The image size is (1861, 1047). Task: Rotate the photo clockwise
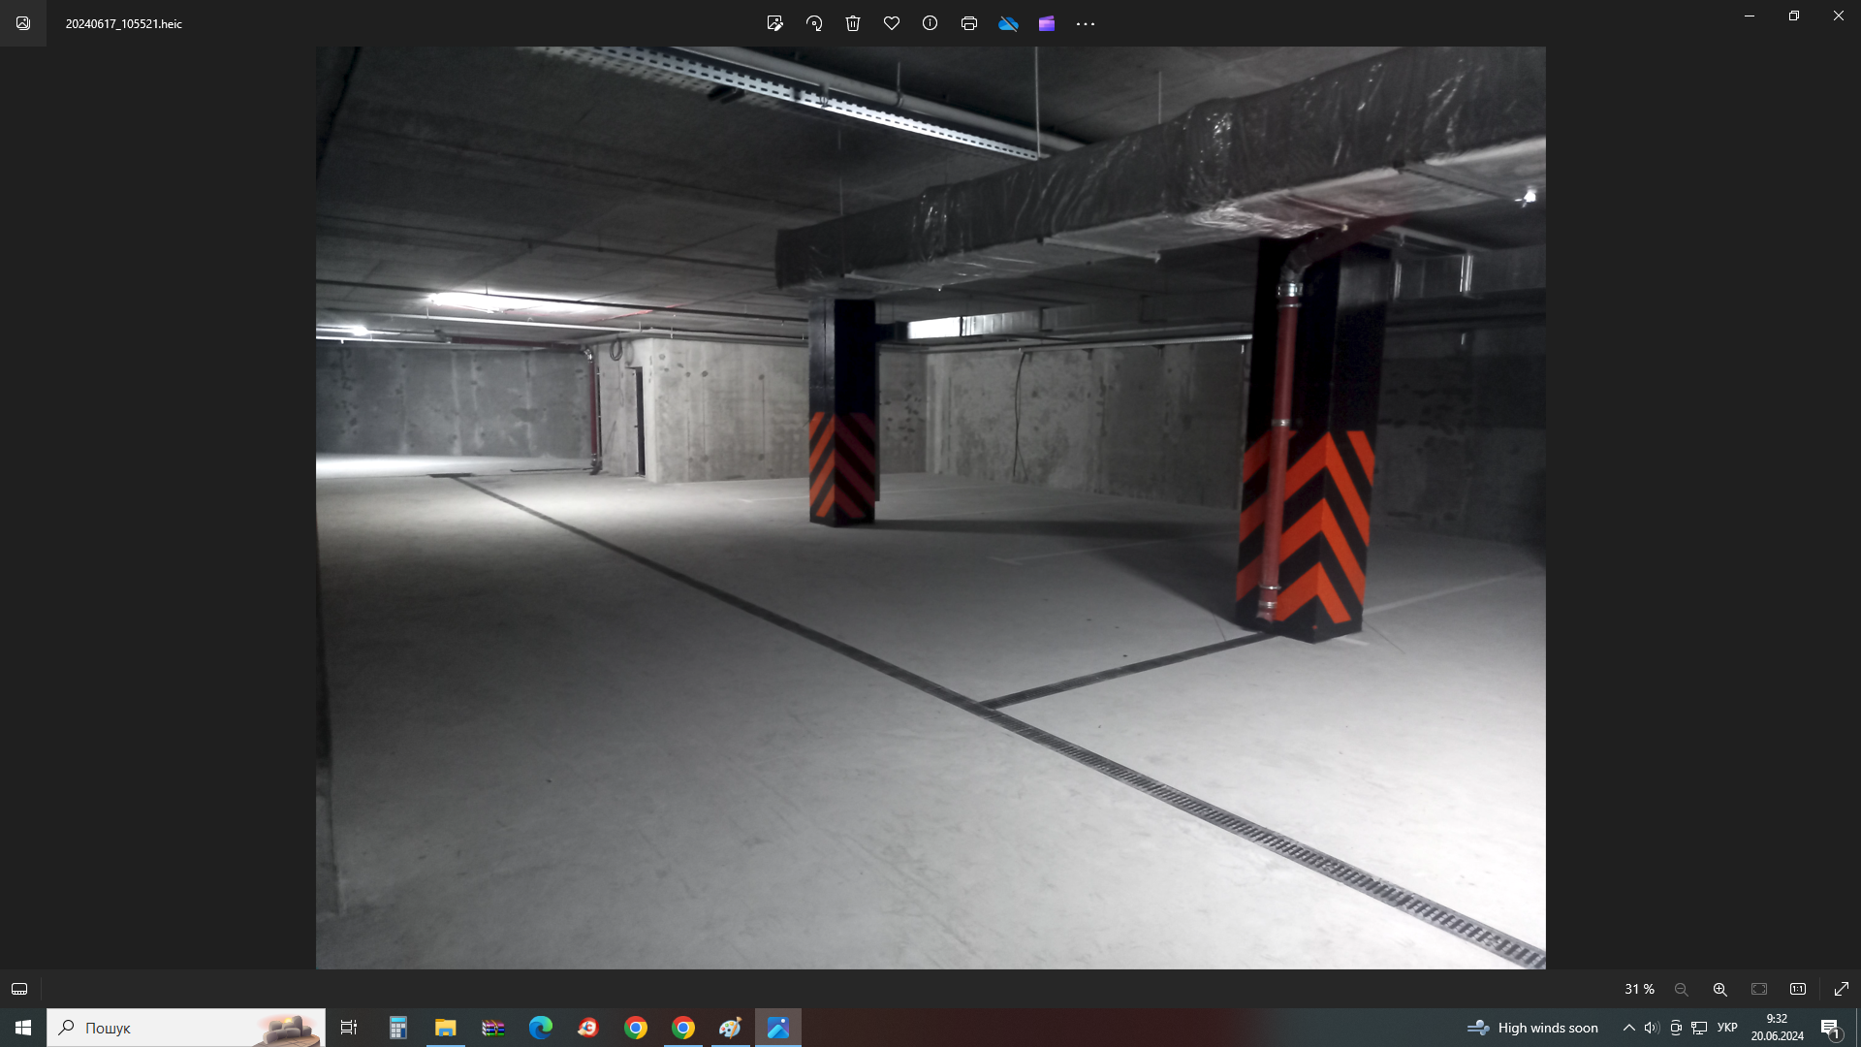[814, 23]
